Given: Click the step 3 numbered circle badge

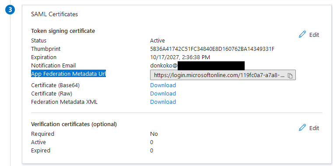Looking at the screenshot, I should pos(10,10).
